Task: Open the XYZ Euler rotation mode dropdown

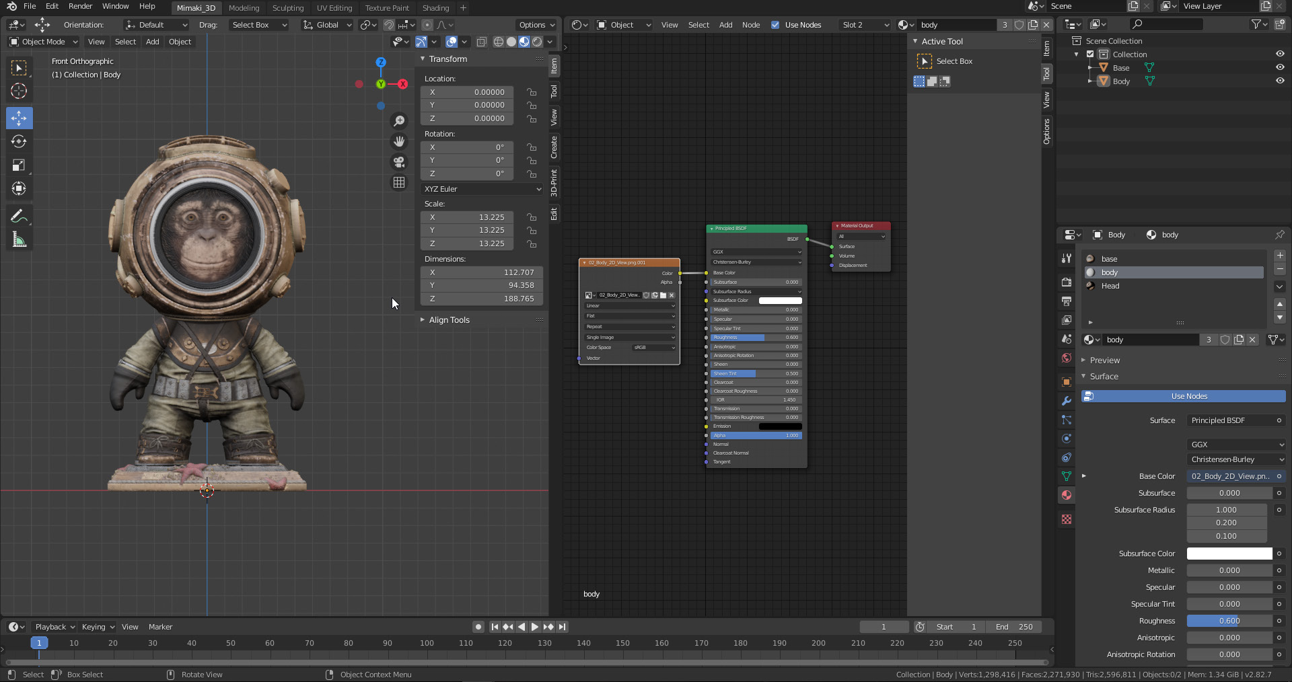Action: coord(482,189)
